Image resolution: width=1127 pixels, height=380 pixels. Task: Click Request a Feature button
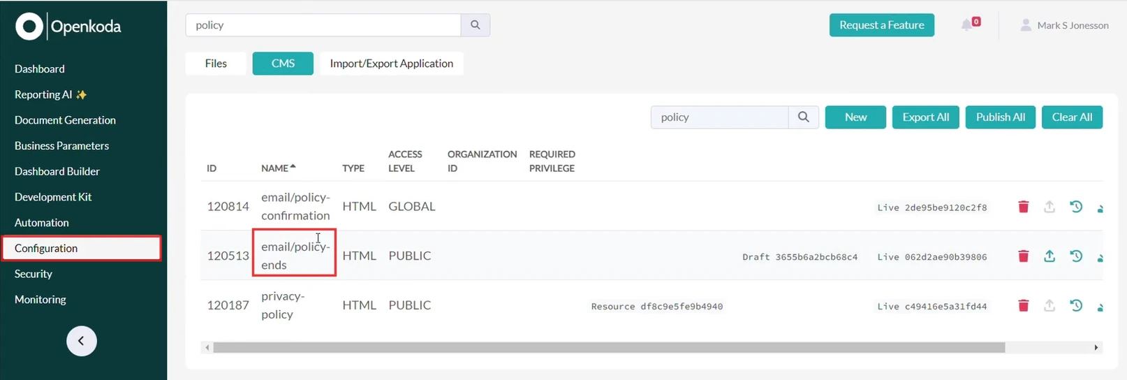pos(882,25)
